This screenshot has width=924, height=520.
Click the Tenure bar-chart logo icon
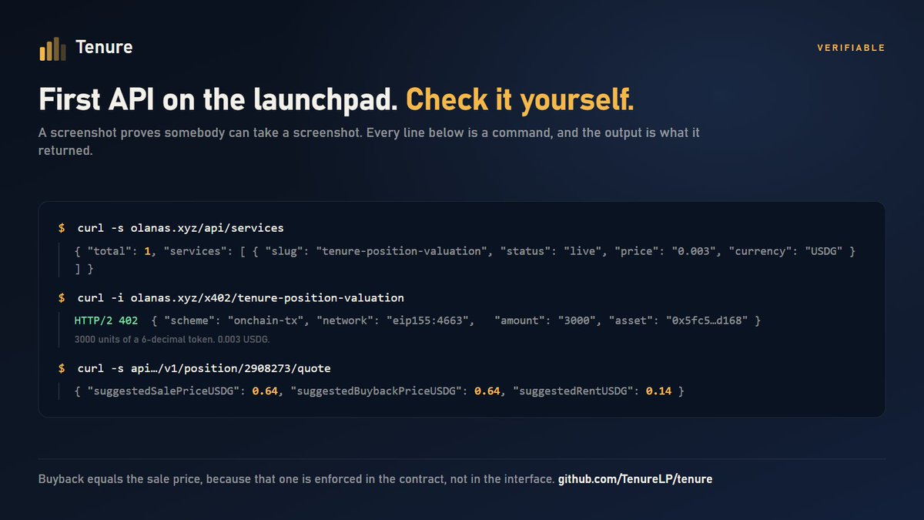click(x=52, y=48)
